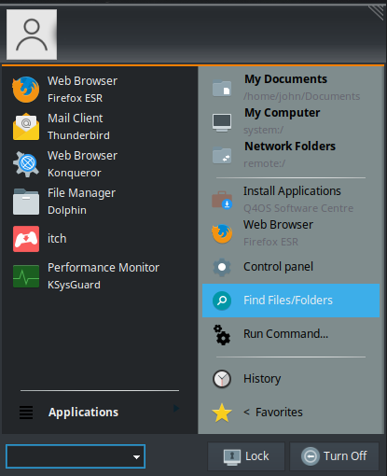
Task: Choose the Run Command... entry
Action: click(x=291, y=334)
